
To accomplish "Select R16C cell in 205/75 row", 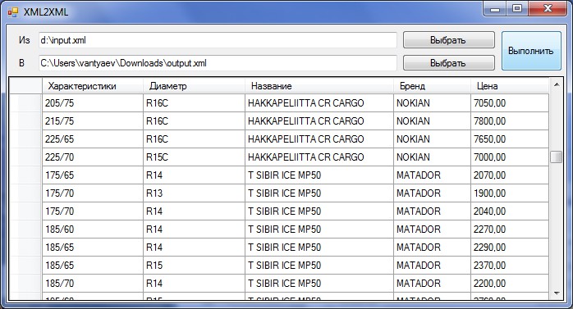I will click(x=194, y=103).
